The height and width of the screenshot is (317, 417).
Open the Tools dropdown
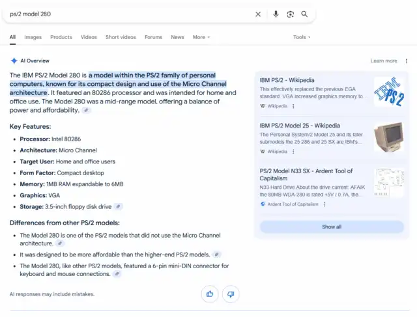302,37
